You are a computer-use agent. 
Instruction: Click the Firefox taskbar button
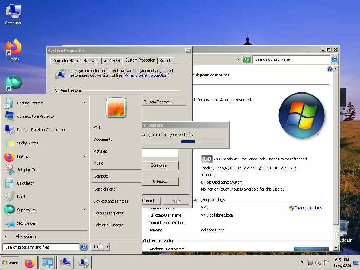(30, 263)
